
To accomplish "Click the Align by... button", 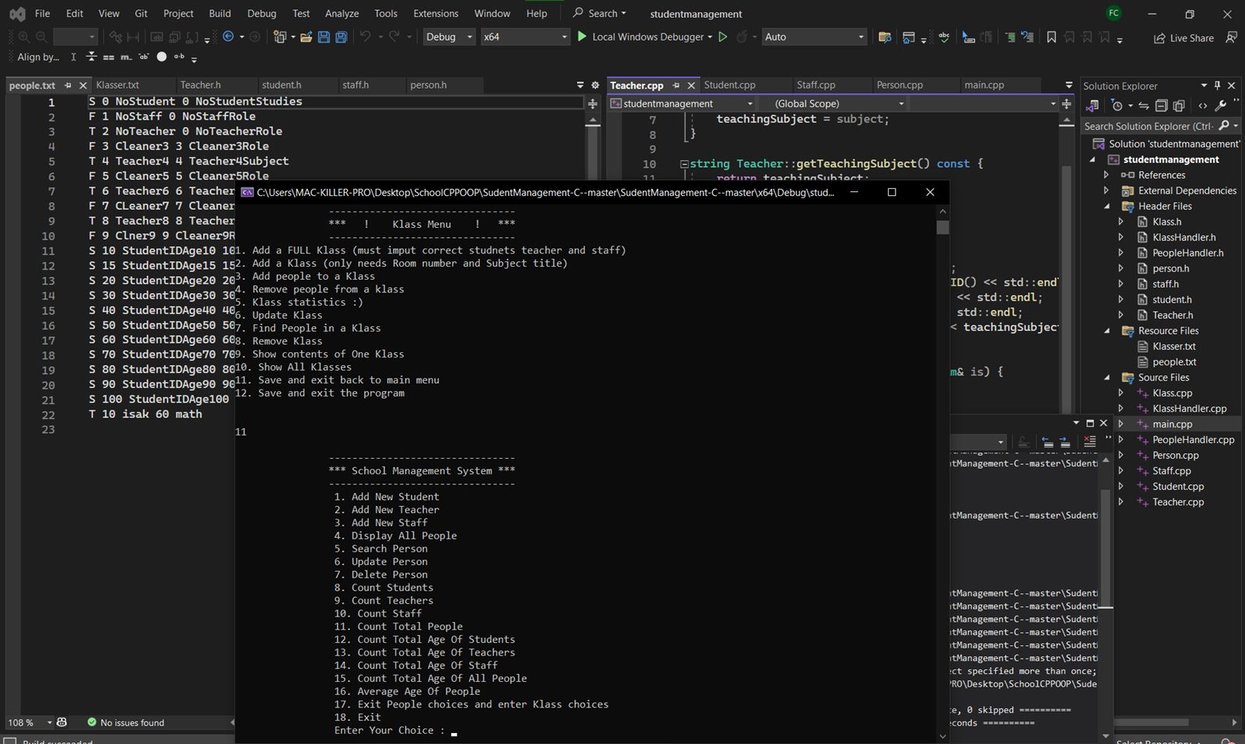I will coord(38,57).
